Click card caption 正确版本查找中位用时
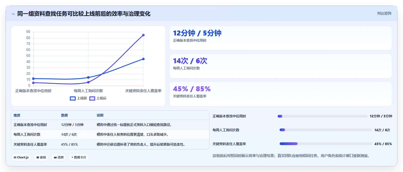Viewport: 403px width, 172px height. [190, 41]
